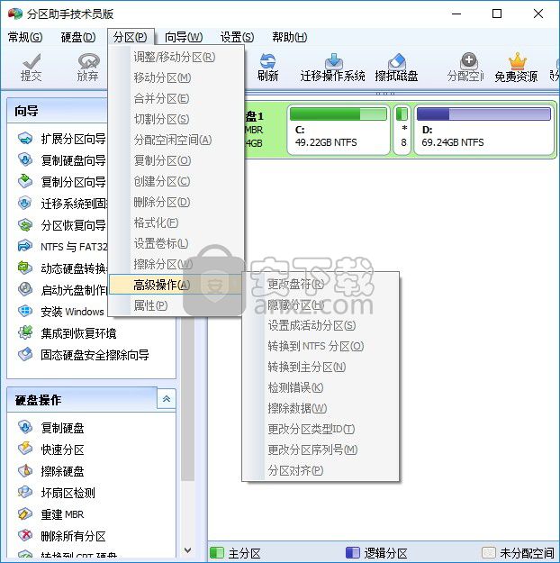Open 复制硬盘向导 from wizard panel

(x=62, y=160)
